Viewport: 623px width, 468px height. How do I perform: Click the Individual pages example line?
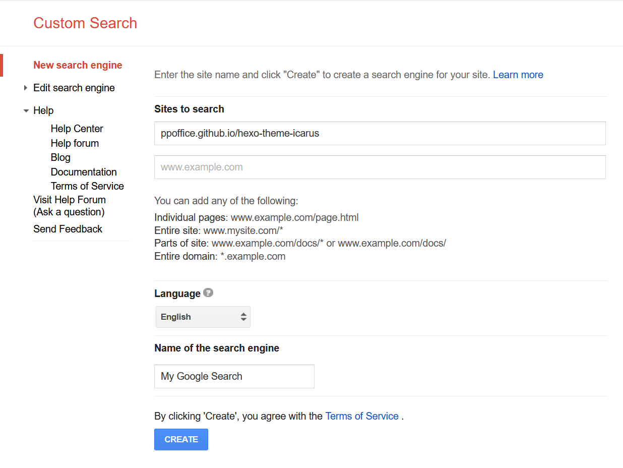pyautogui.click(x=257, y=217)
